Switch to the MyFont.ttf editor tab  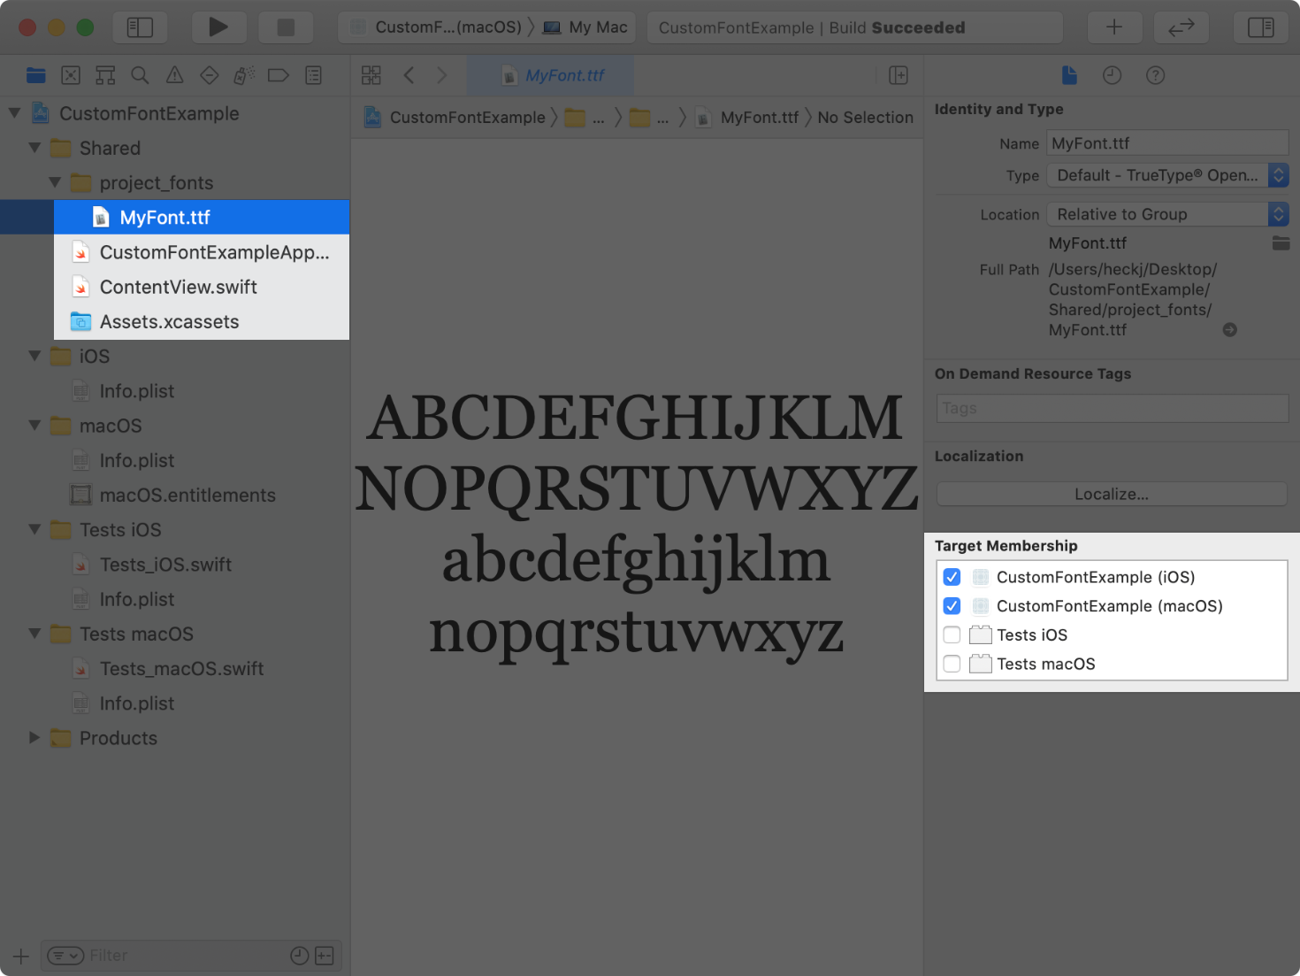550,75
